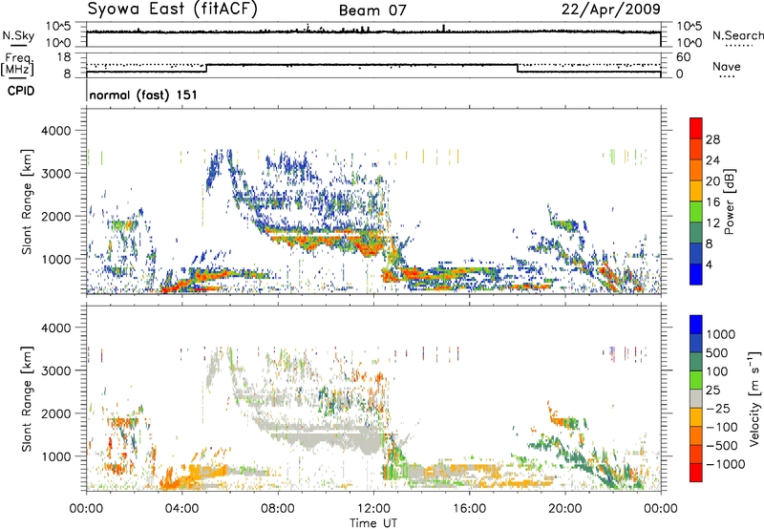Click the '-100' label on Velocity colorbar
The image size is (764, 529).
coord(724,427)
